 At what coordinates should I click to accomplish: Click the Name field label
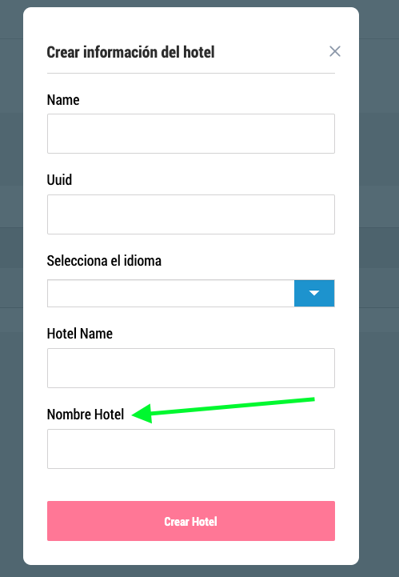(63, 100)
